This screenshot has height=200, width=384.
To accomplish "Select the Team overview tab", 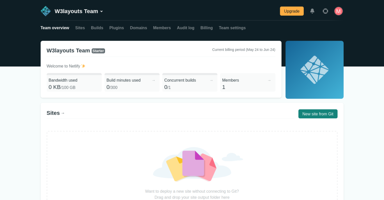I will click(55, 28).
